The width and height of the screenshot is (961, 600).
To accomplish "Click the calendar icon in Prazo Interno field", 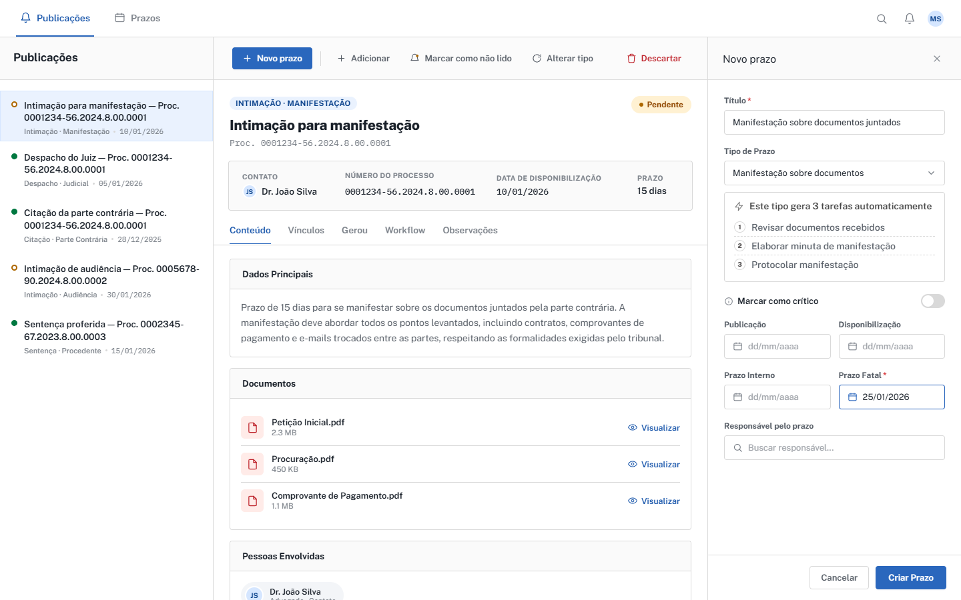I will pos(737,397).
